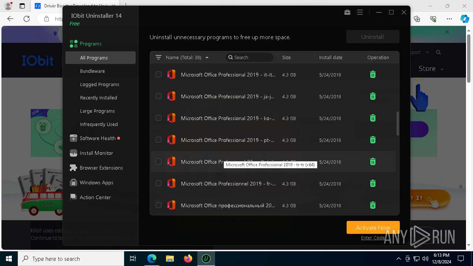473x266 pixels.
Task: Click the Software Health icon
Action: 74,138
